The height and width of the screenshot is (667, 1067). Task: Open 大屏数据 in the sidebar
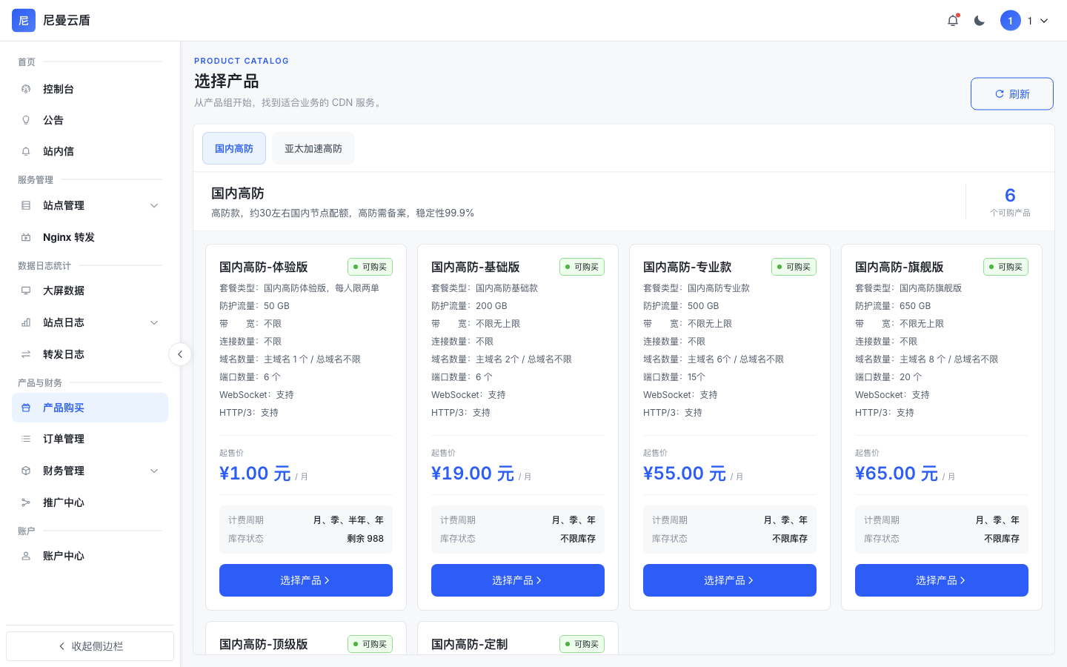click(x=90, y=291)
